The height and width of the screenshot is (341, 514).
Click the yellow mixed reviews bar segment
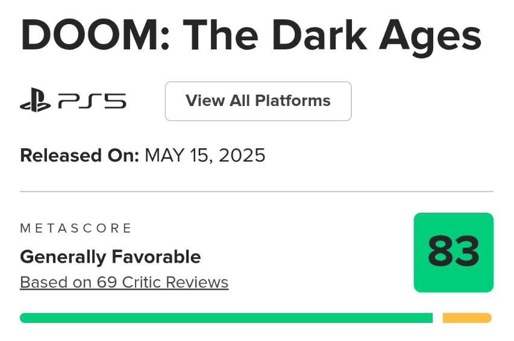467,318
